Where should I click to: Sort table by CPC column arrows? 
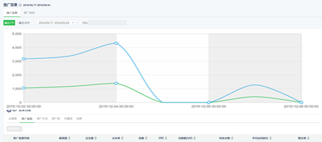(x=166, y=138)
